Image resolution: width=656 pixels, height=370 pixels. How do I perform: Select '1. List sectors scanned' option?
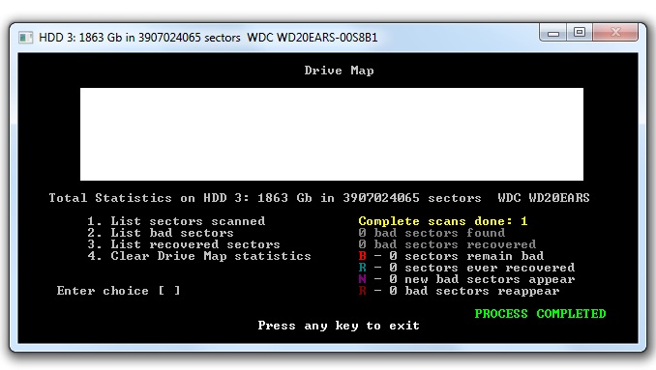coord(176,221)
